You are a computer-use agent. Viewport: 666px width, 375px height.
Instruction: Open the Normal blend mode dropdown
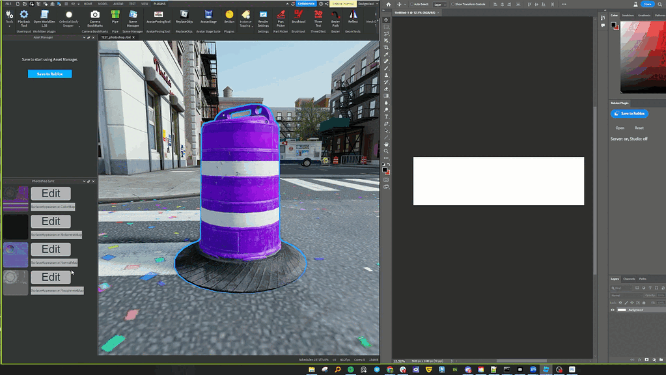pyautogui.click(x=625, y=295)
